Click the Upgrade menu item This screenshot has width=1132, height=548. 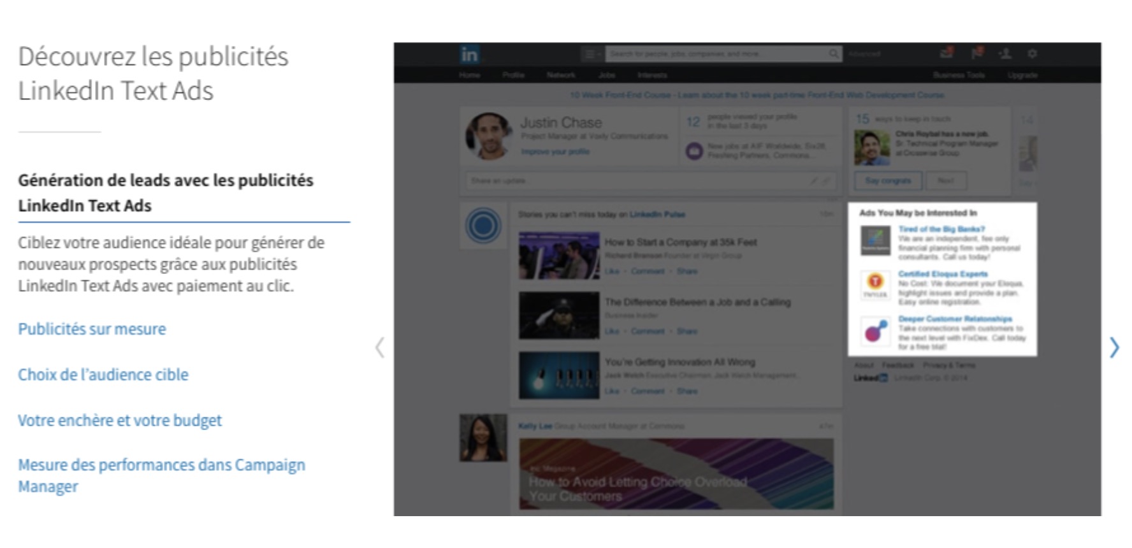(1022, 75)
